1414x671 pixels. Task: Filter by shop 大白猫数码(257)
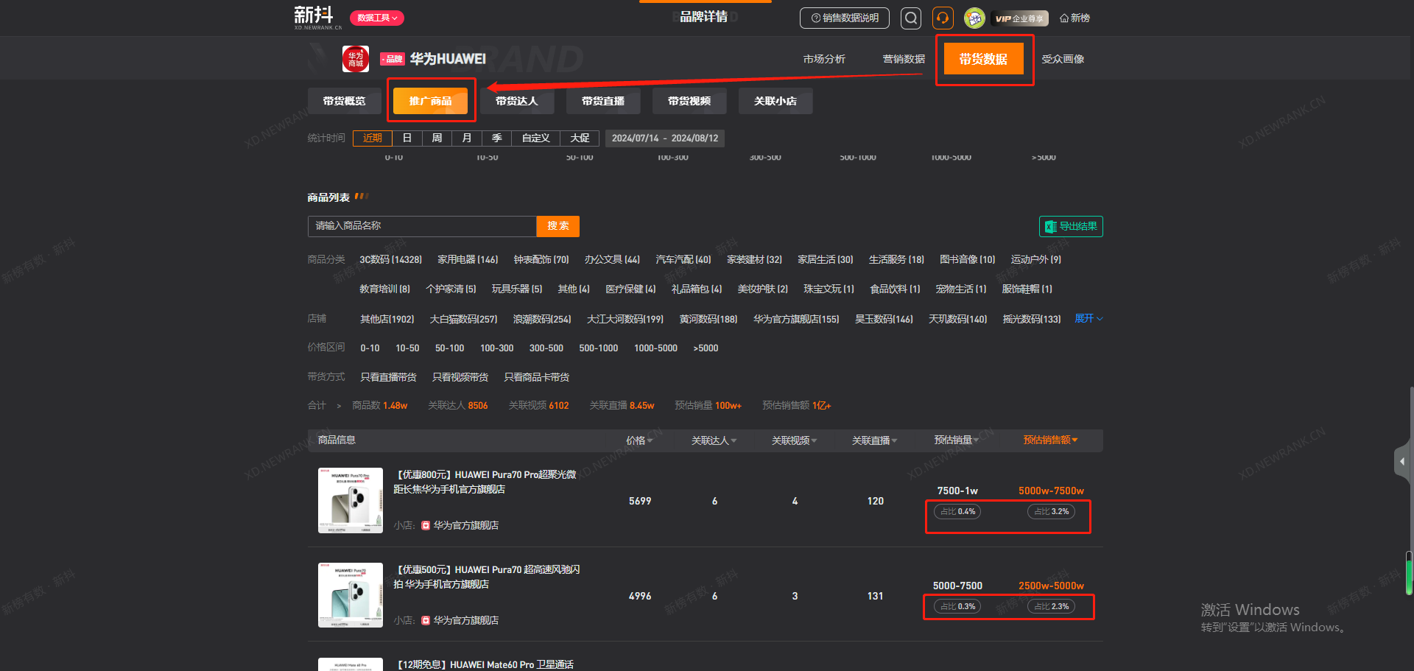coord(463,320)
